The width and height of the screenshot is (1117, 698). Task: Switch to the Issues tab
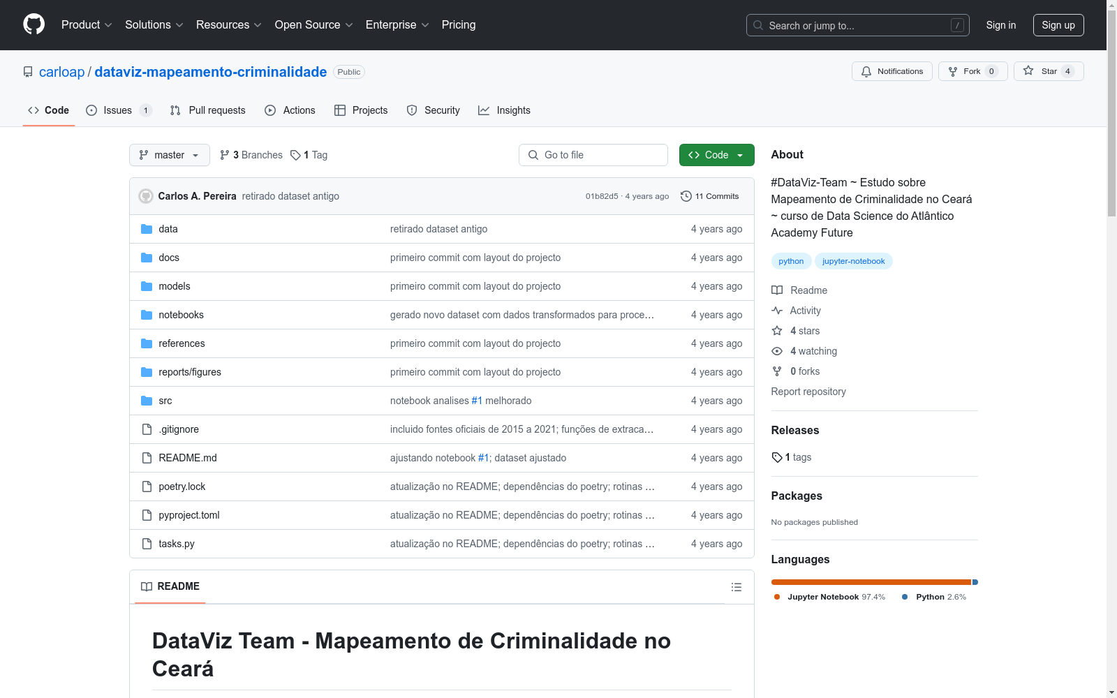click(119, 110)
